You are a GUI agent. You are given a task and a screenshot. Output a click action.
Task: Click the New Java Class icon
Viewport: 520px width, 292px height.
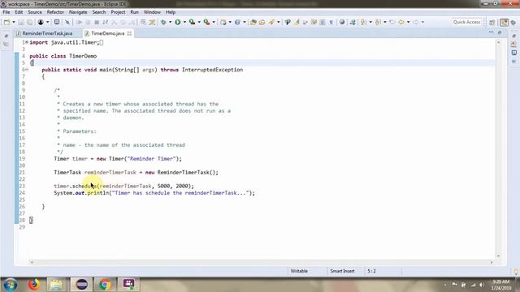tap(237, 22)
